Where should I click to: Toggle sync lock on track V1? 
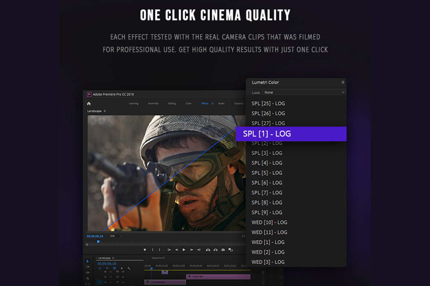point(117,282)
